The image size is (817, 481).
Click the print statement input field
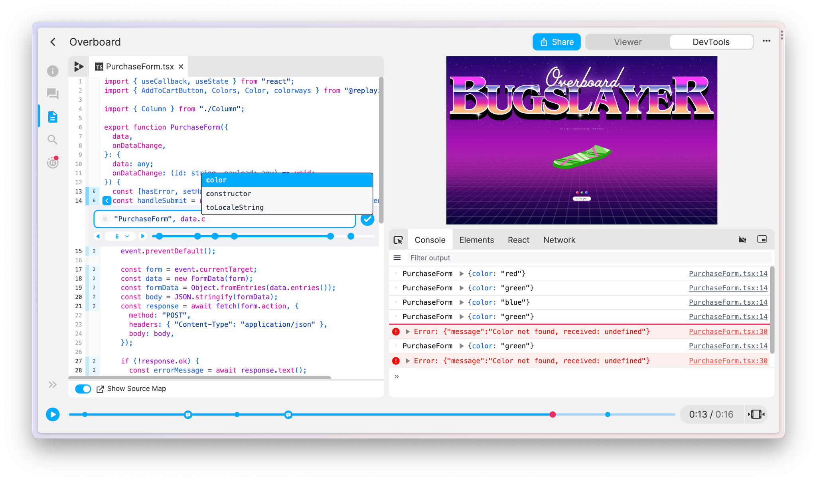[x=225, y=219]
